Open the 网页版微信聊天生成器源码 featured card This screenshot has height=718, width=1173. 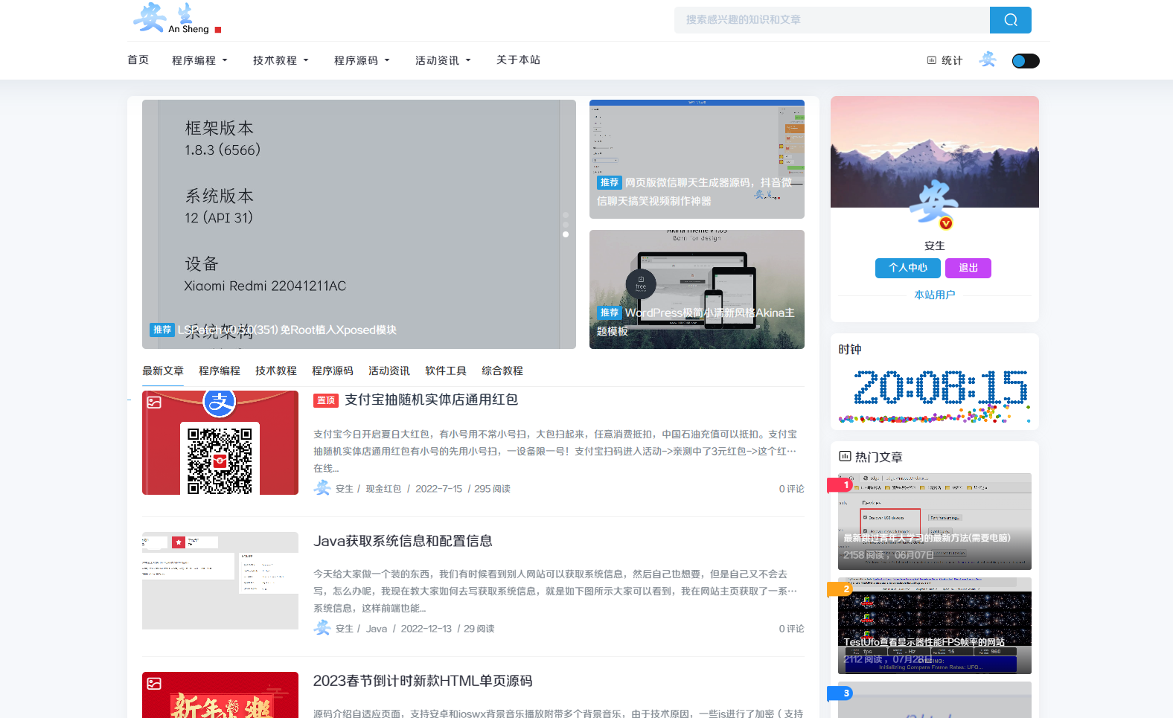(x=697, y=159)
